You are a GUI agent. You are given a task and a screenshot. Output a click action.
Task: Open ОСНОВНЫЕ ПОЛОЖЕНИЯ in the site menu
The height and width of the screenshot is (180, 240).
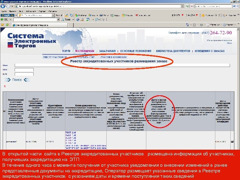[136, 51]
